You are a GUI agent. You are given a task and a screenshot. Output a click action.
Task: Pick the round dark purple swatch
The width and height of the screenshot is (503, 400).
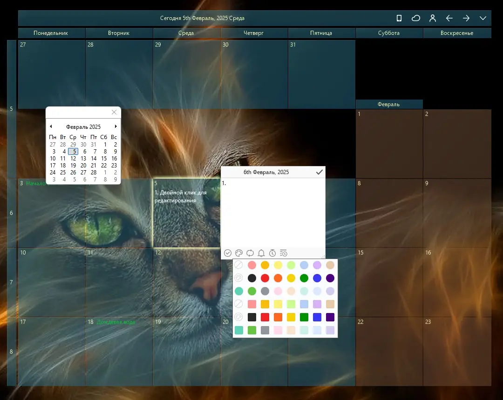tap(330, 278)
